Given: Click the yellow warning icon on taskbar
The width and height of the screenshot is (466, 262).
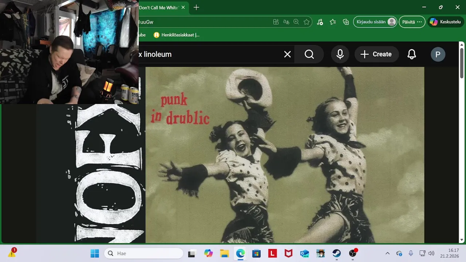Looking at the screenshot, I should [12, 253].
